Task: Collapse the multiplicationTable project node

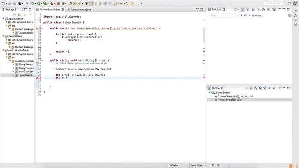Action: click(x=3, y=50)
